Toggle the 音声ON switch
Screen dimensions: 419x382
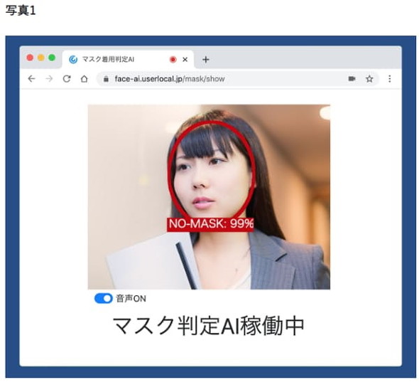104,299
